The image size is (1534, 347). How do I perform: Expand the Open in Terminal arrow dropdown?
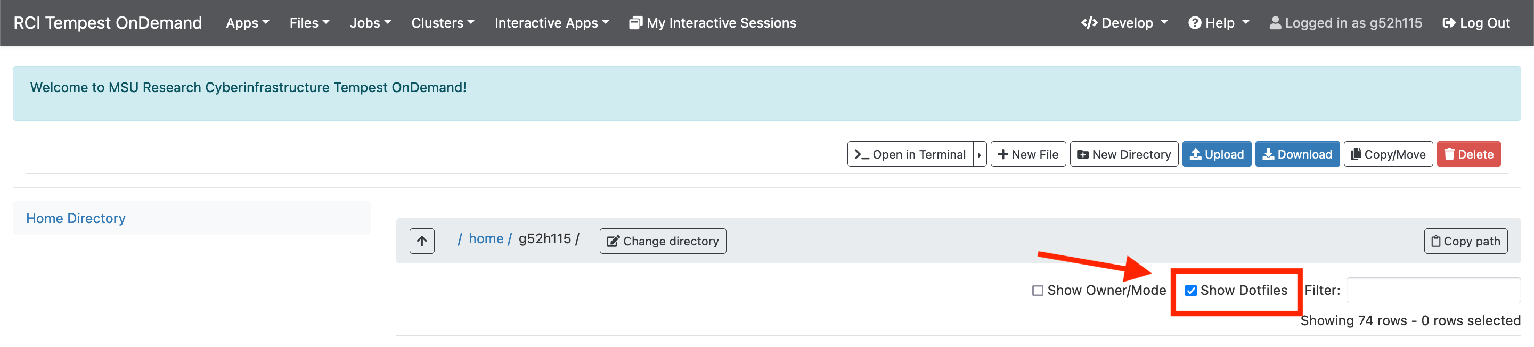tap(980, 154)
